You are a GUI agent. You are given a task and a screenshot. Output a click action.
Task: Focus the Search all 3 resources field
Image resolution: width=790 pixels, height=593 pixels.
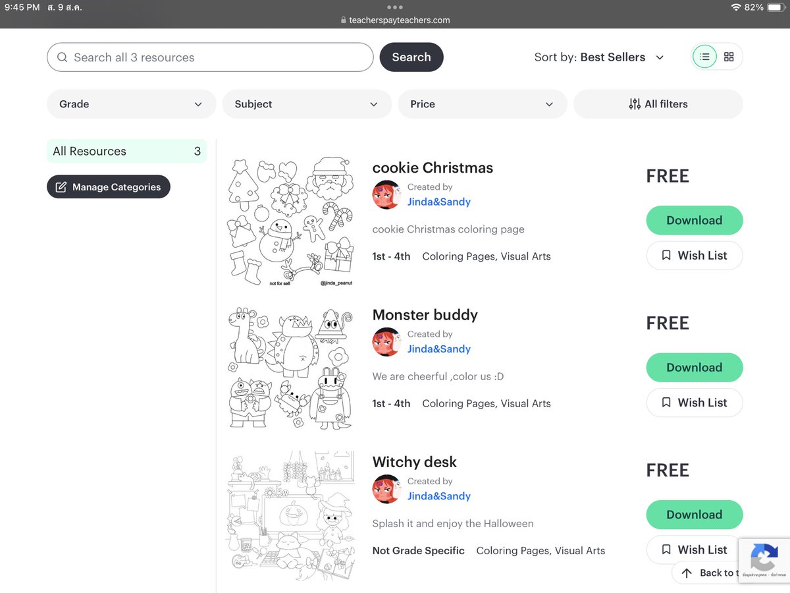click(210, 57)
